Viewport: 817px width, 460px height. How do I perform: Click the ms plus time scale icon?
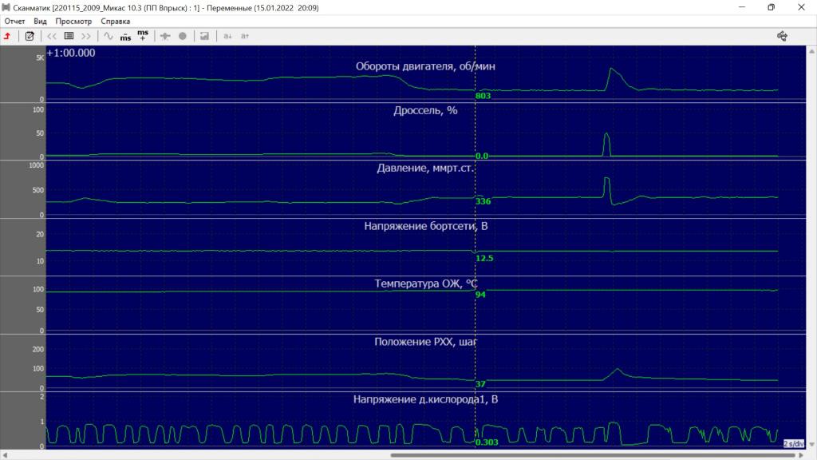click(x=143, y=35)
